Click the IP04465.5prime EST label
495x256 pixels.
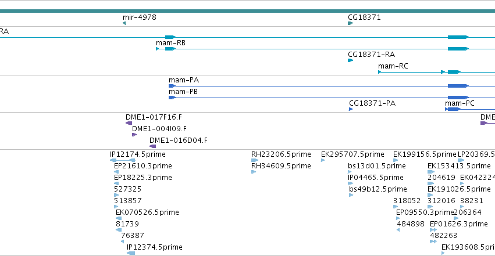click(x=376, y=178)
